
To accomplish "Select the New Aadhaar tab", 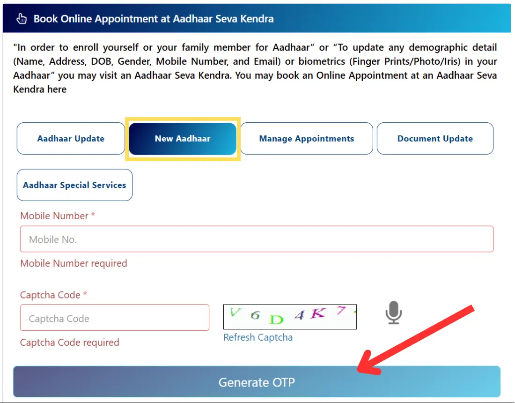I will click(x=183, y=138).
